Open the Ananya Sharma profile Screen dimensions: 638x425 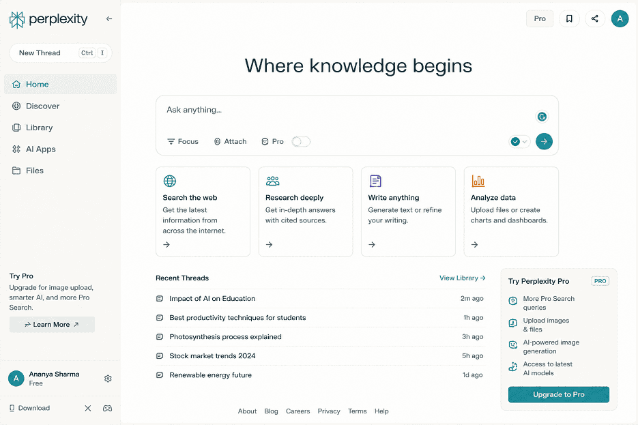pyautogui.click(x=45, y=379)
